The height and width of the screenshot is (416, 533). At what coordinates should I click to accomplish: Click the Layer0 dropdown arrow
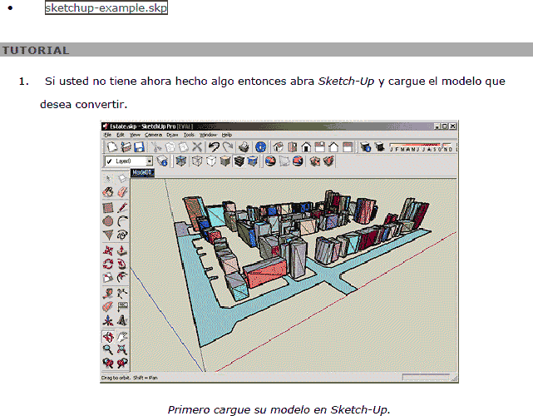[149, 161]
